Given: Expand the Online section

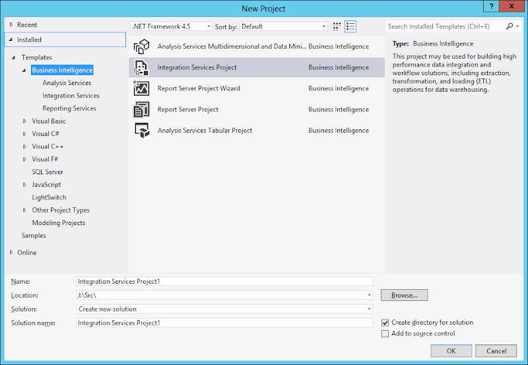Looking at the screenshot, I should (x=11, y=253).
